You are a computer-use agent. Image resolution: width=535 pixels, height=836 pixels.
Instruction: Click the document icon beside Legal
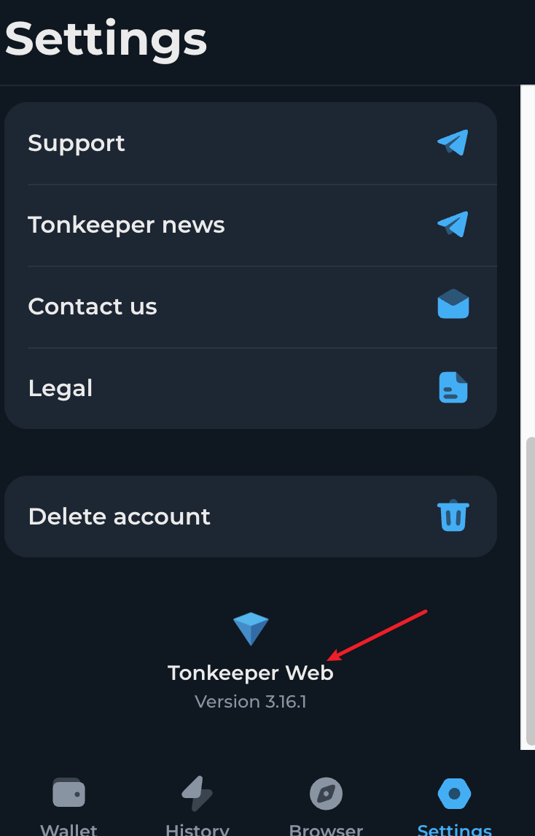point(453,387)
